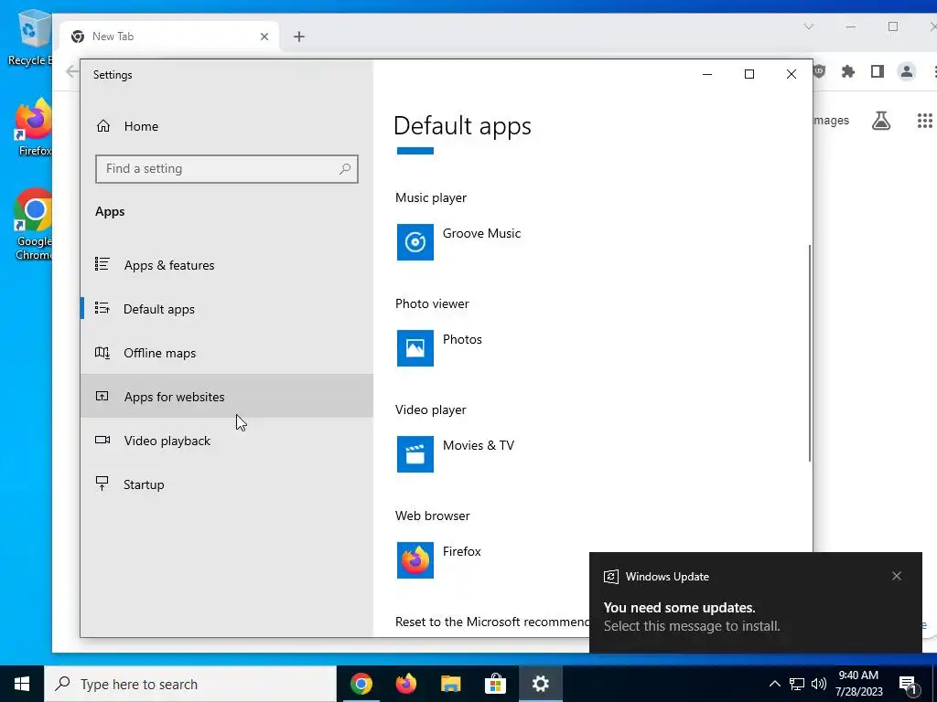This screenshot has height=702, width=937.
Task: Show hidden system tray icons
Action: pos(774,684)
